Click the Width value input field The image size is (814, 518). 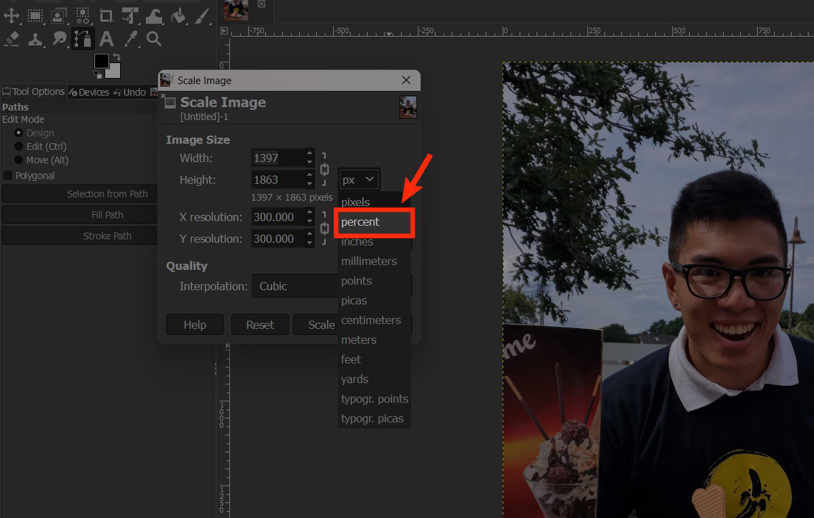(x=278, y=157)
